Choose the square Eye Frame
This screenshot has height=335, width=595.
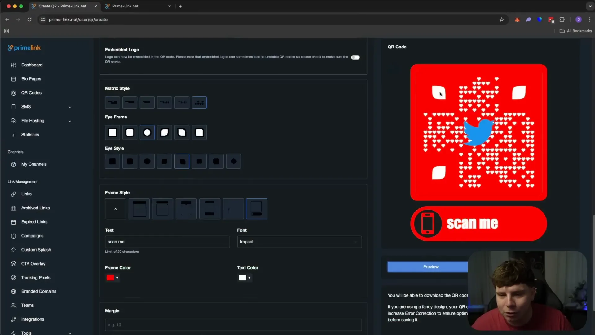(112, 132)
